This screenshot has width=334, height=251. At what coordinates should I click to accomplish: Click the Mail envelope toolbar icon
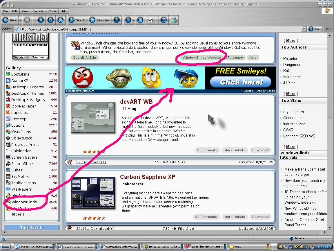pos(128,20)
